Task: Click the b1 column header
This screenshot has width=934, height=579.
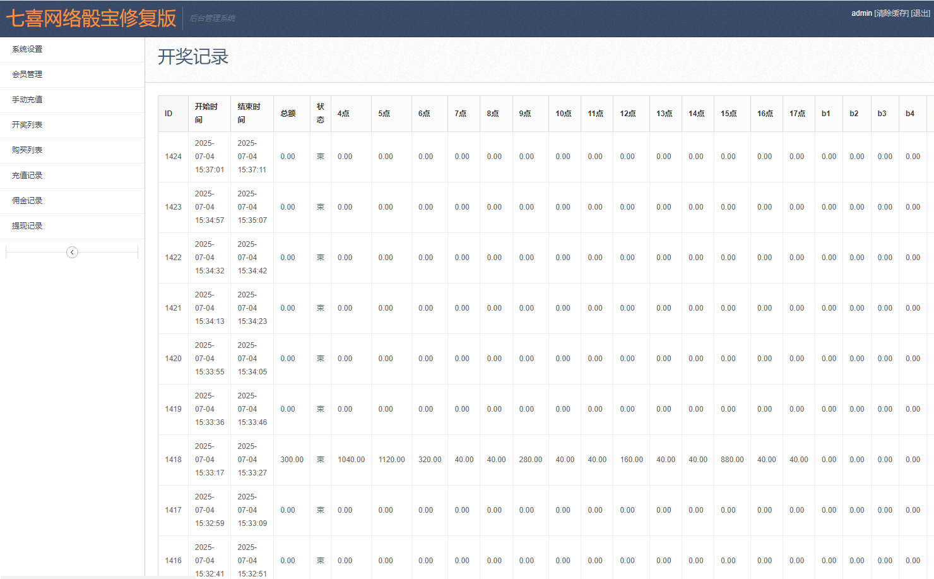Action: (826, 113)
